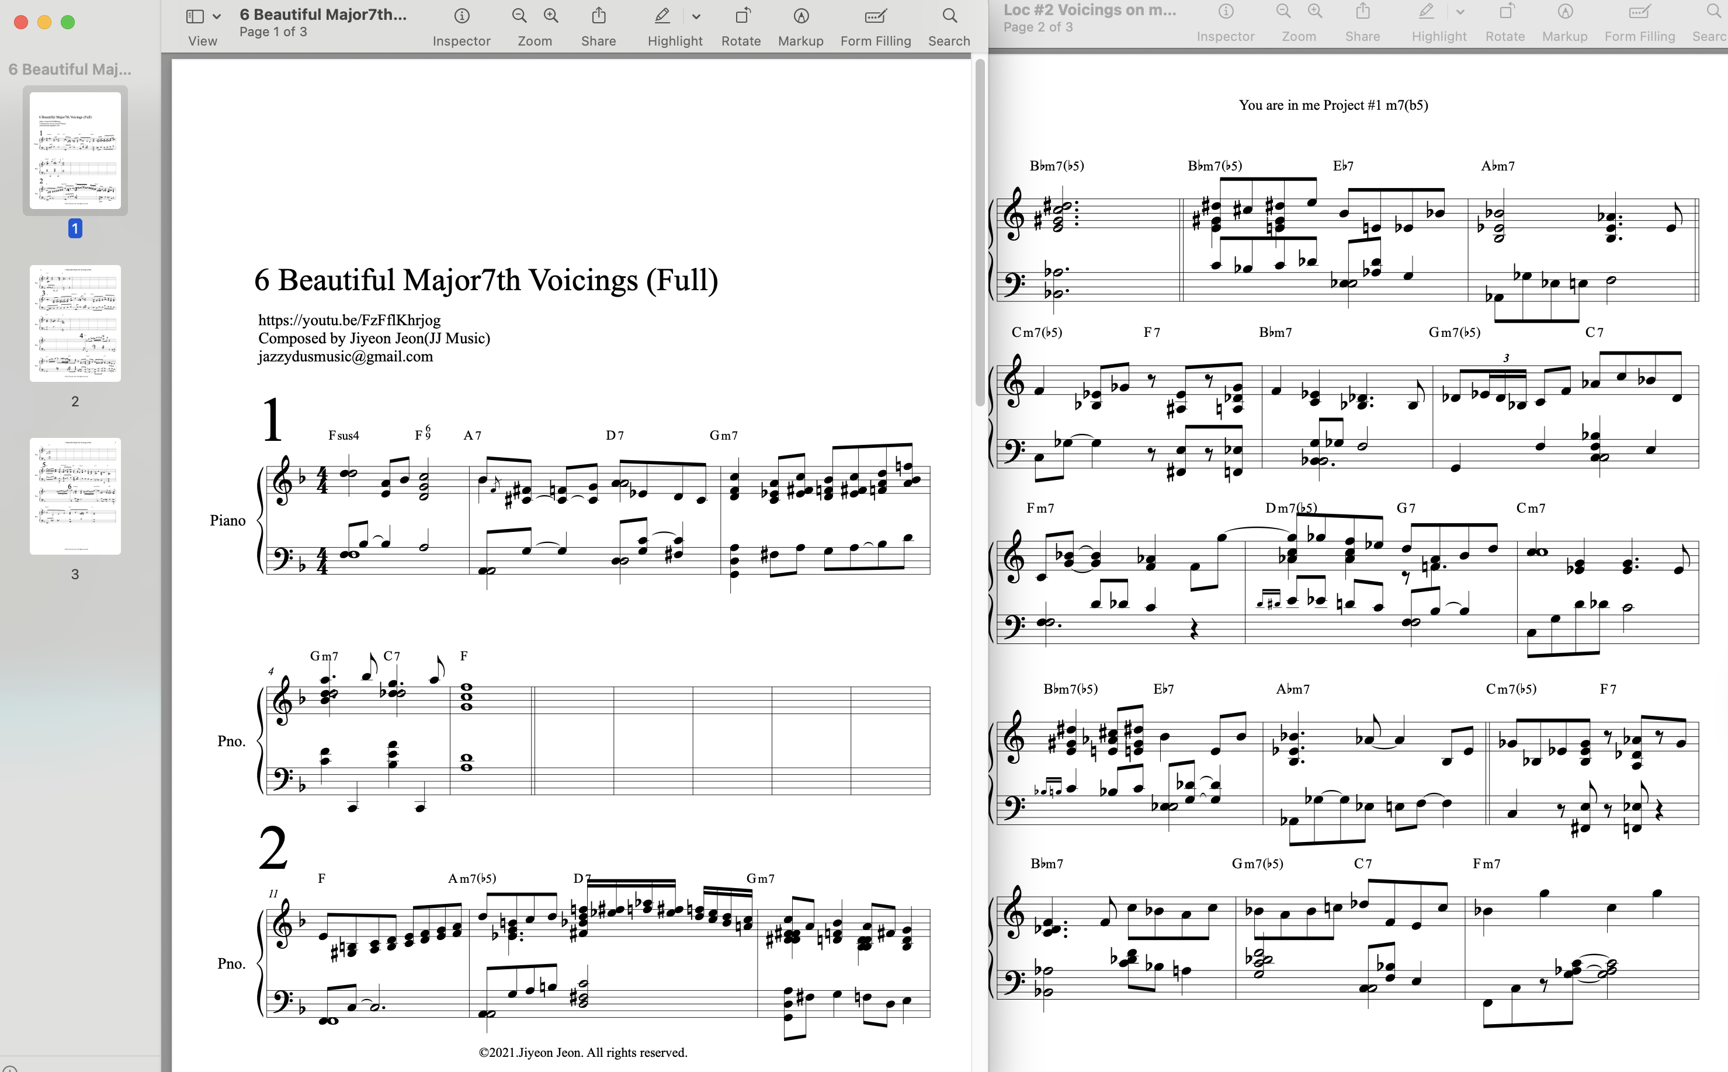Click the Loc #2 Voicings window title
1728x1072 pixels.
(x=1089, y=10)
